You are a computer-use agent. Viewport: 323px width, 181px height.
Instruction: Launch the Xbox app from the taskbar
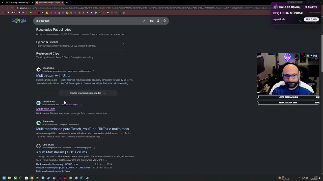(x=15, y=178)
